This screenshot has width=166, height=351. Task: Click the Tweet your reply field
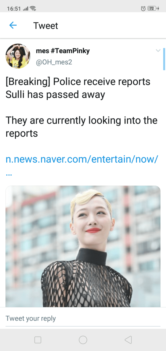(83, 318)
